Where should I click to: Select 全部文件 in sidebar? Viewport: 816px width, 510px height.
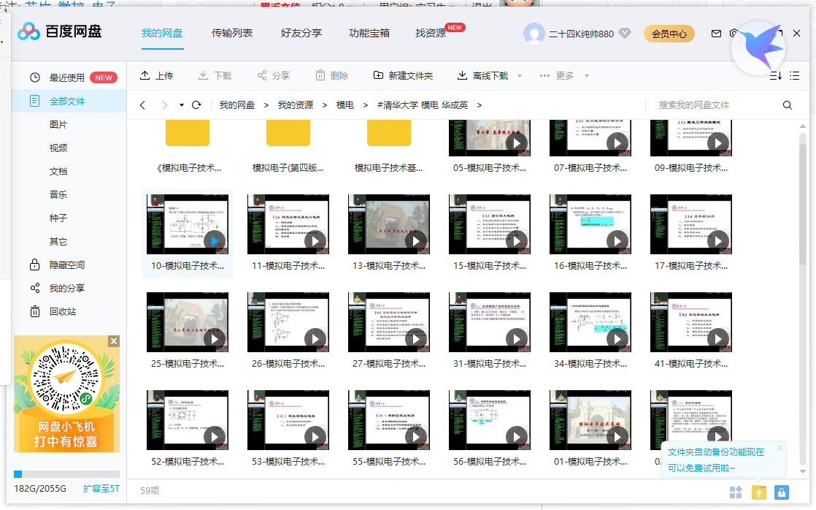coord(69,101)
